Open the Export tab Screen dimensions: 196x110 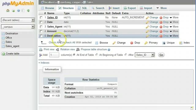click(x=130, y=8)
